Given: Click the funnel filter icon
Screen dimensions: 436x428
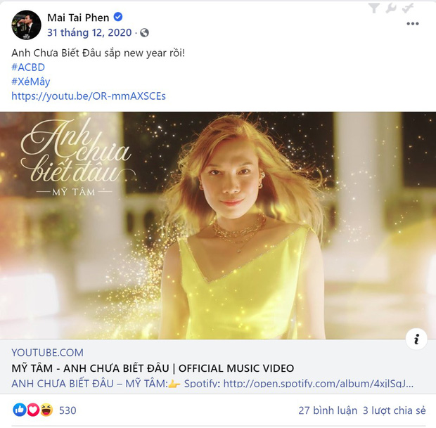Looking at the screenshot, I should pyautogui.click(x=373, y=8).
